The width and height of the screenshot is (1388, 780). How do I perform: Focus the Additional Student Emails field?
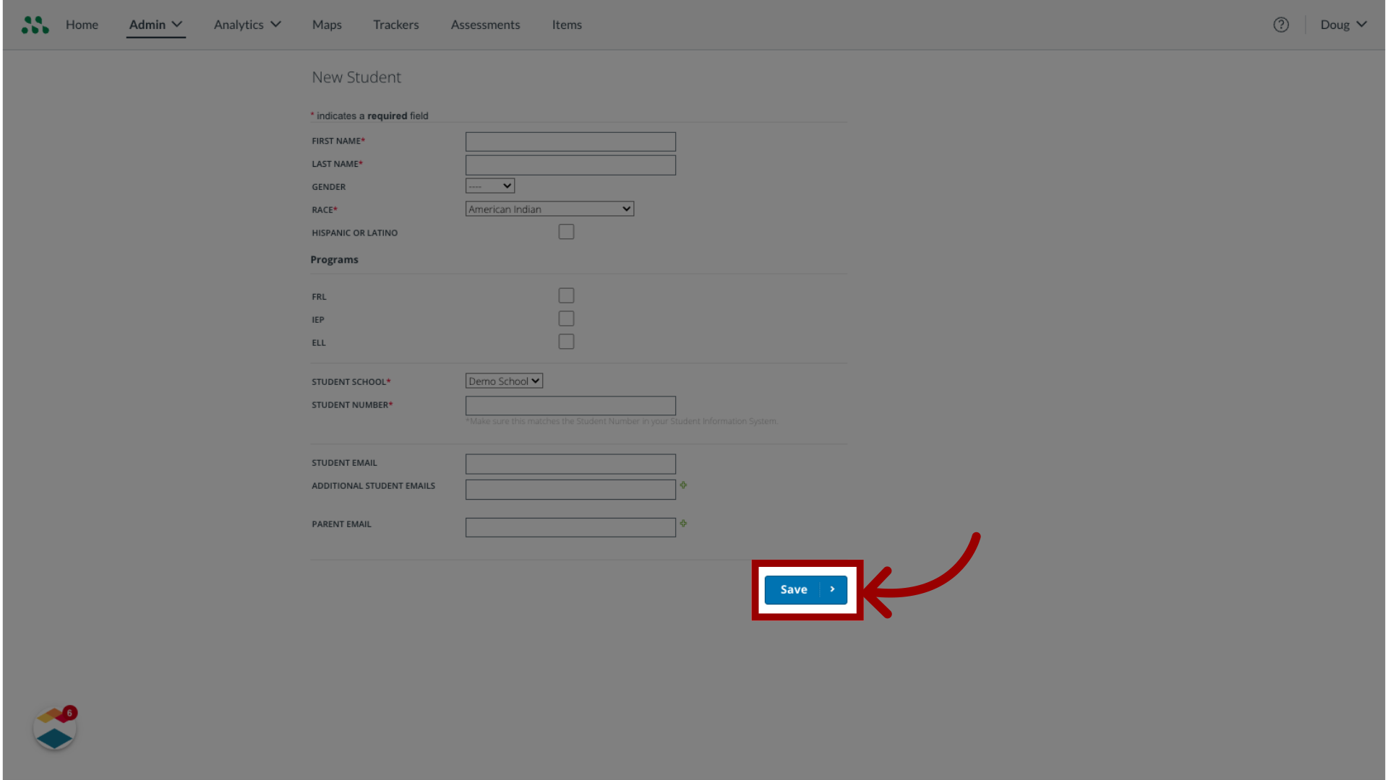click(570, 490)
